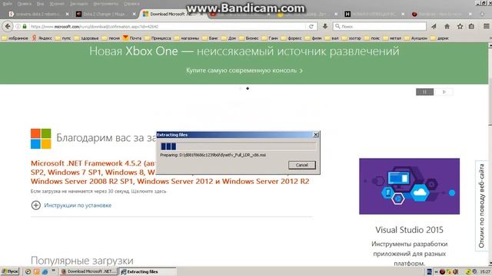492x276 pixels.
Task: Click the round player quick launch icon
Action: click(x=28, y=271)
